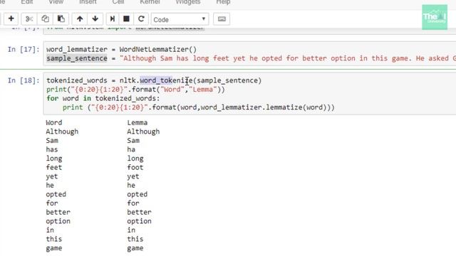Open the cell type Code dropdown
This screenshot has width=456, height=256.
[180, 19]
